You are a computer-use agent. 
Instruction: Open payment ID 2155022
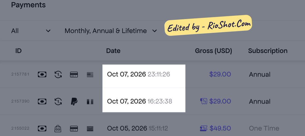(20, 128)
